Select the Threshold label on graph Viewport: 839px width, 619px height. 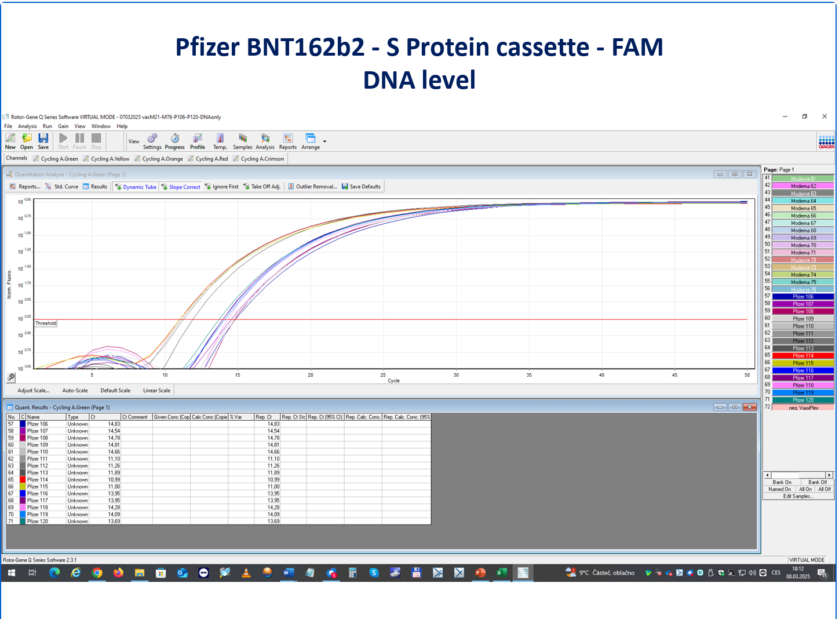click(x=46, y=323)
